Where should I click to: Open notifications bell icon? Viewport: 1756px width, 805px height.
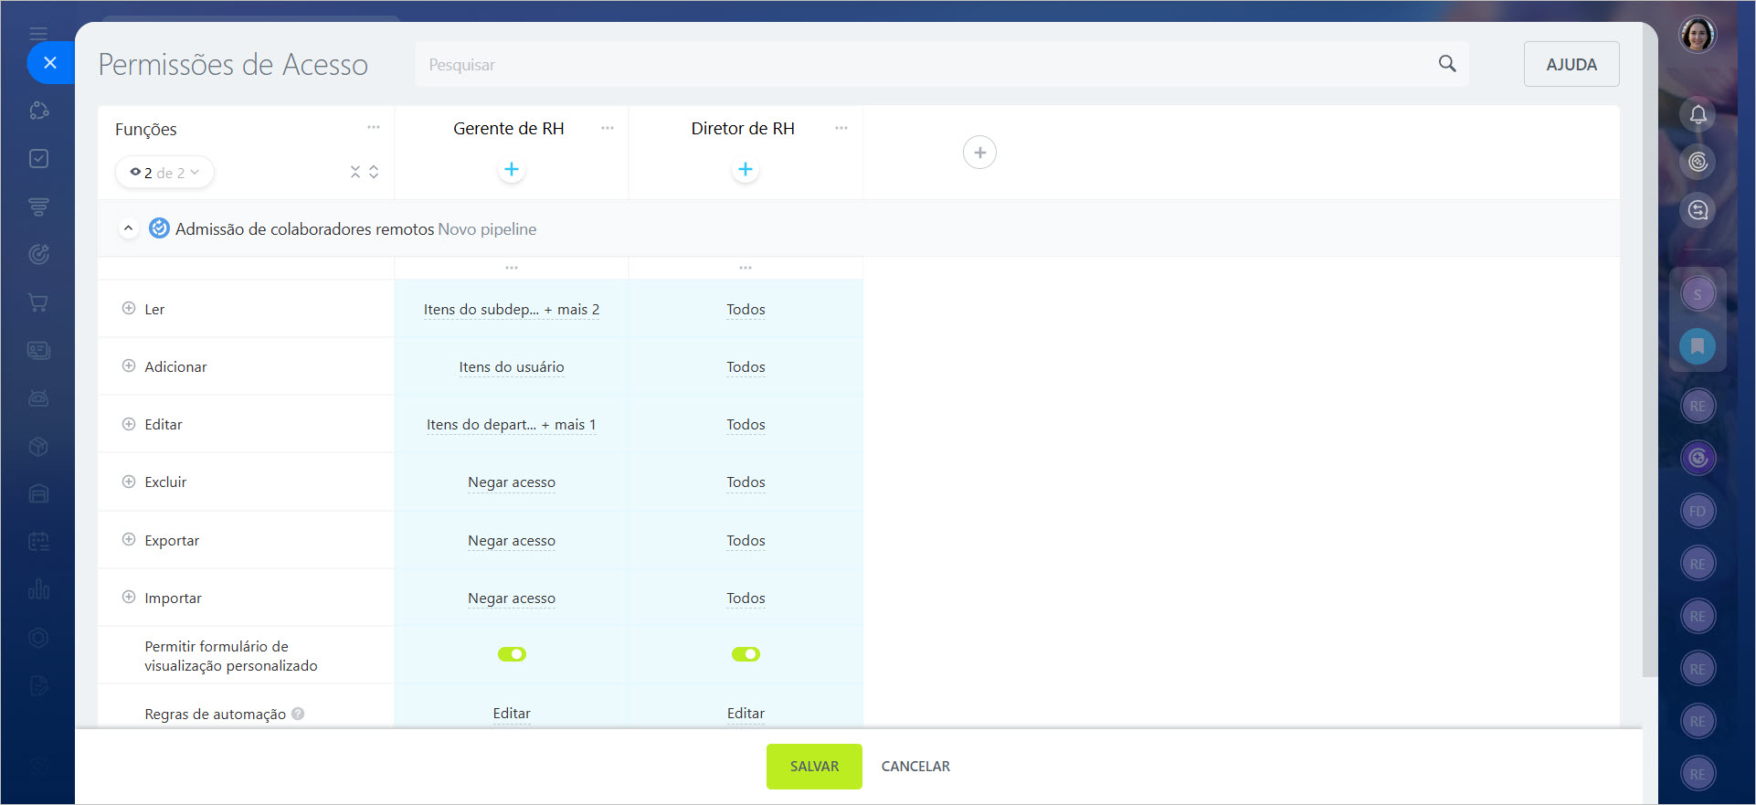point(1698,114)
